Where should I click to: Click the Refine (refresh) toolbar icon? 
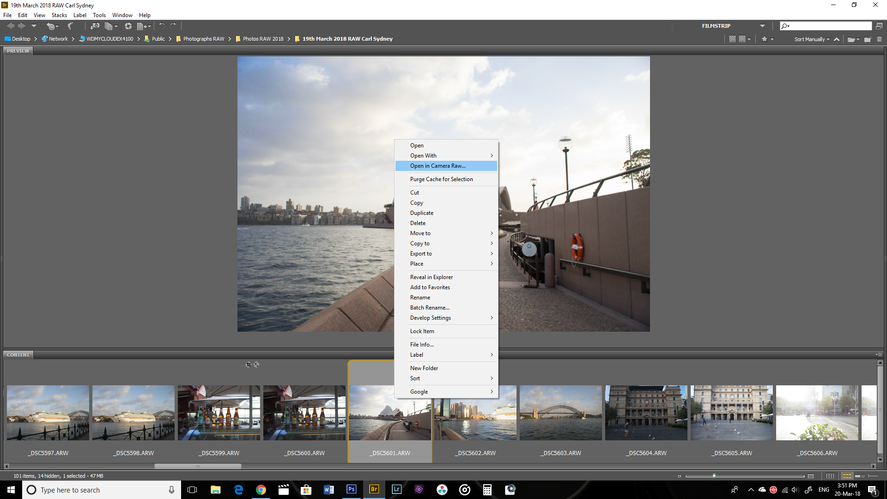(x=128, y=26)
